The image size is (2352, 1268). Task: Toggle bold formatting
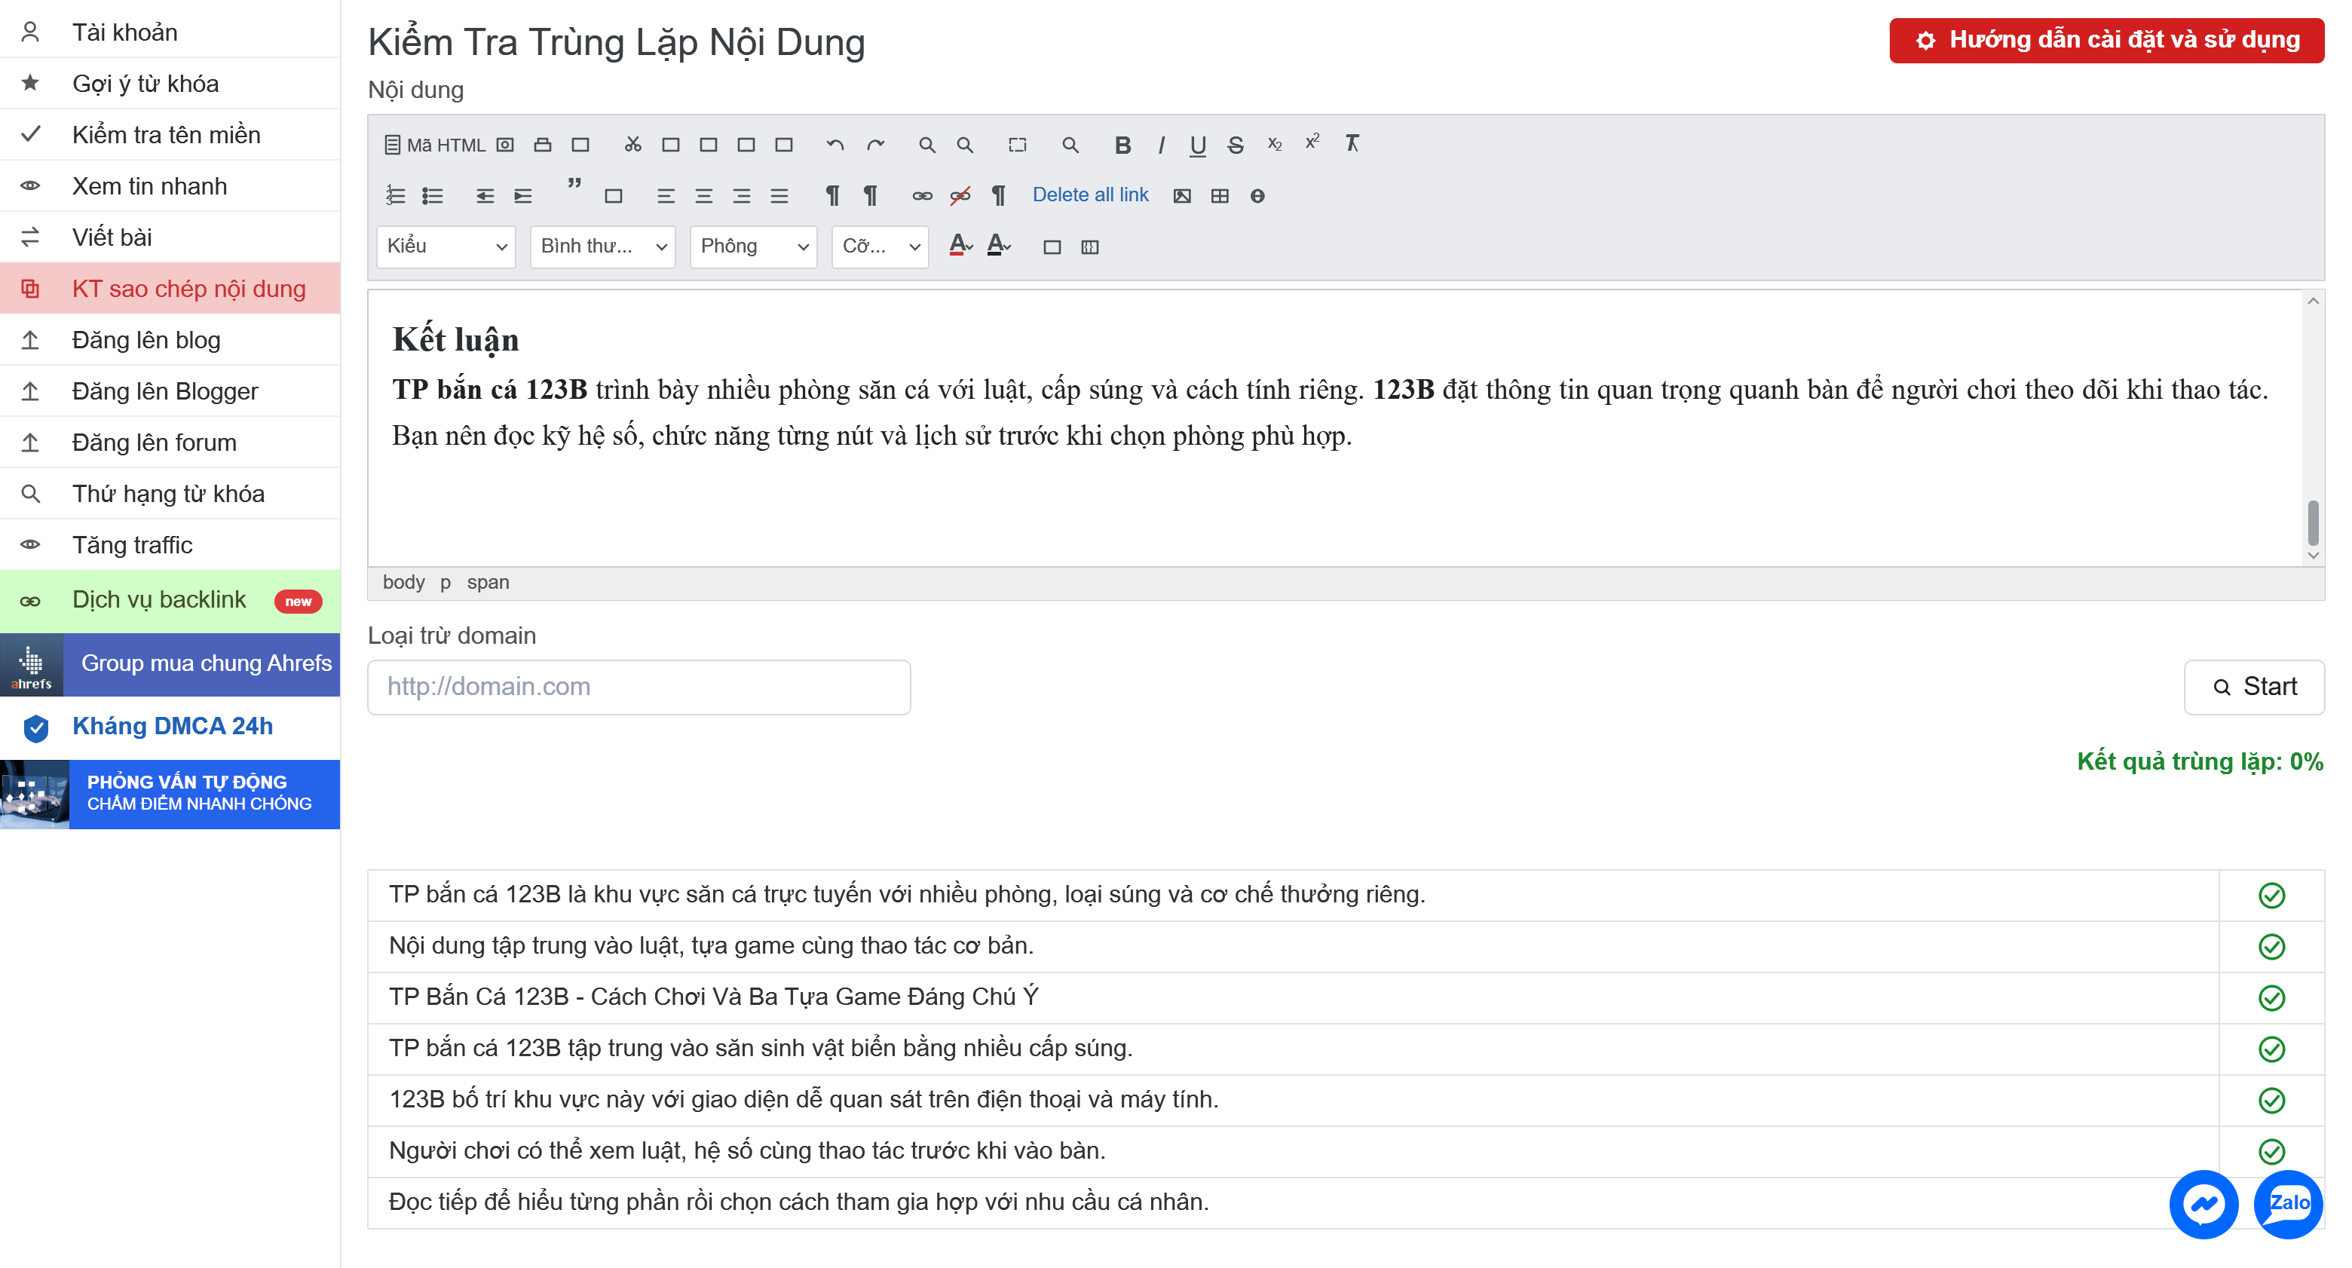click(1122, 144)
